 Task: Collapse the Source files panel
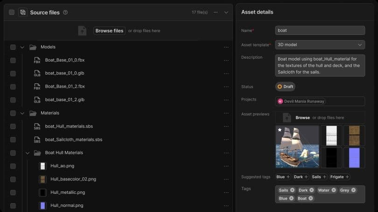coord(226,12)
